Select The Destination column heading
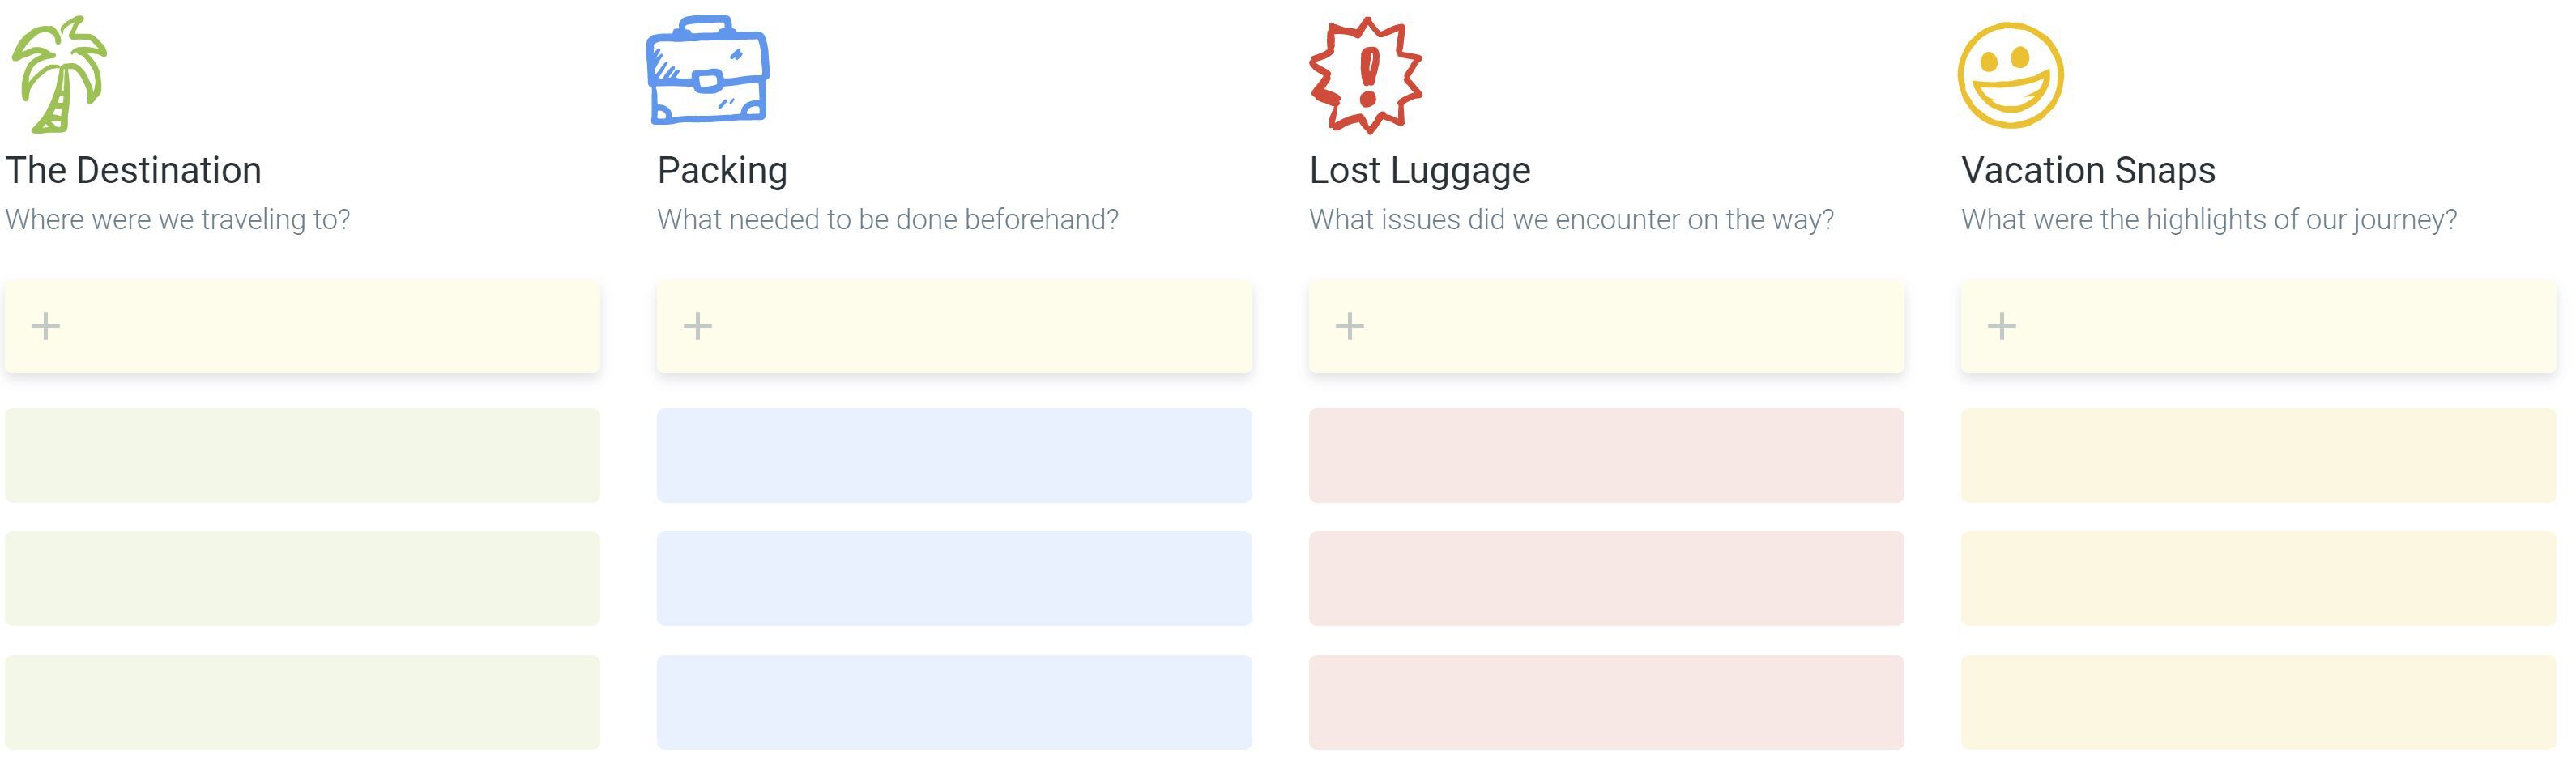Screen dimensions: 2576x766 133,171
